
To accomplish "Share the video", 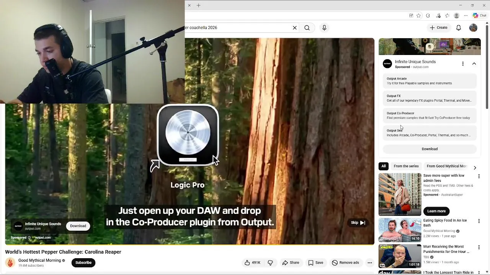I will tap(291, 263).
